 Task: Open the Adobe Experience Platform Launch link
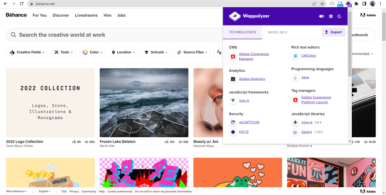point(316,100)
